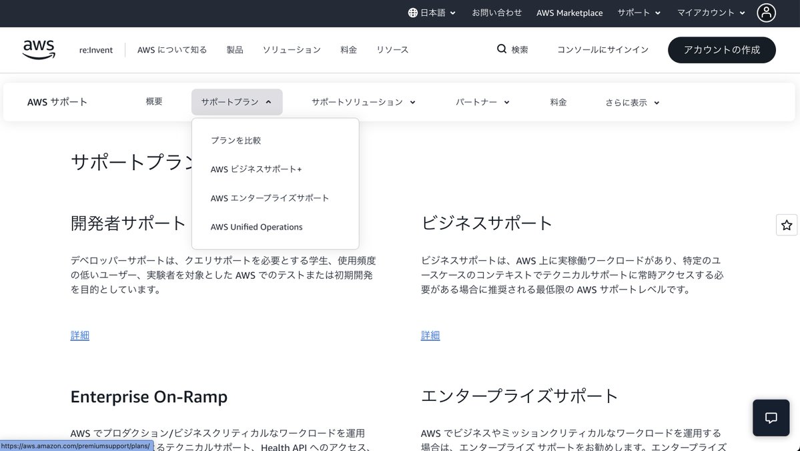Open the 料金 tab in support nav
Screen dimensions: 800x451
558,102
